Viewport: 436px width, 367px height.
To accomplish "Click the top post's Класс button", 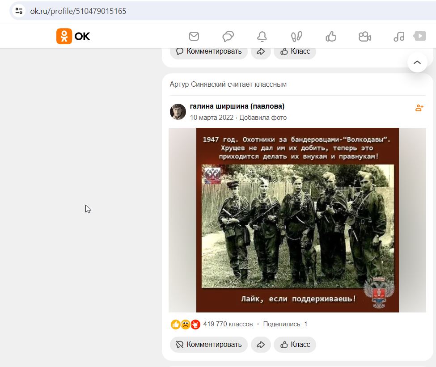I will [295, 52].
